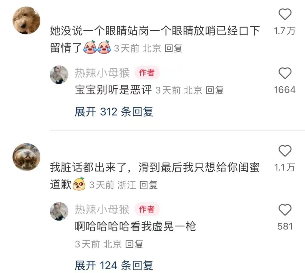Reply to the '口下留情了' comment
Image resolution: width=305 pixels, height=273 pixels.
[173, 48]
